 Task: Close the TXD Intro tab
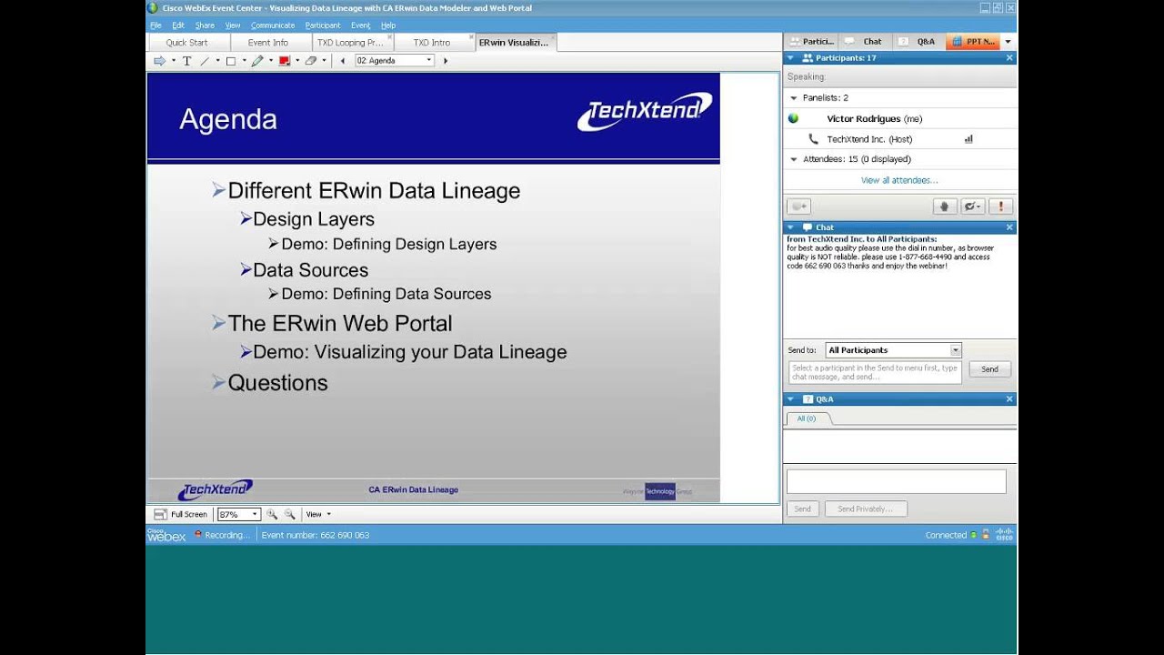(472, 37)
